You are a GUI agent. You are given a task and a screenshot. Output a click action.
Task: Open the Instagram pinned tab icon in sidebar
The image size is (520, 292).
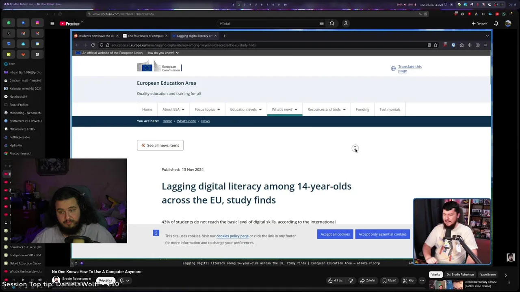point(37,23)
